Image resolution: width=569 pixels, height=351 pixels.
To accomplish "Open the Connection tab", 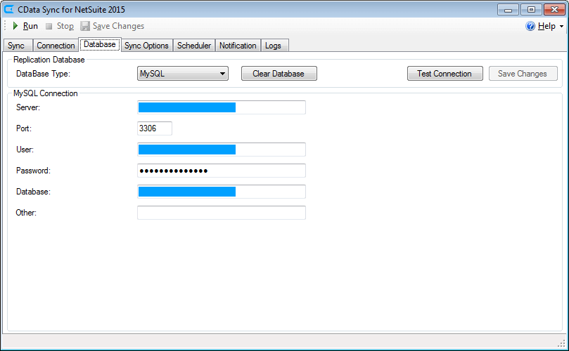I will click(x=56, y=46).
